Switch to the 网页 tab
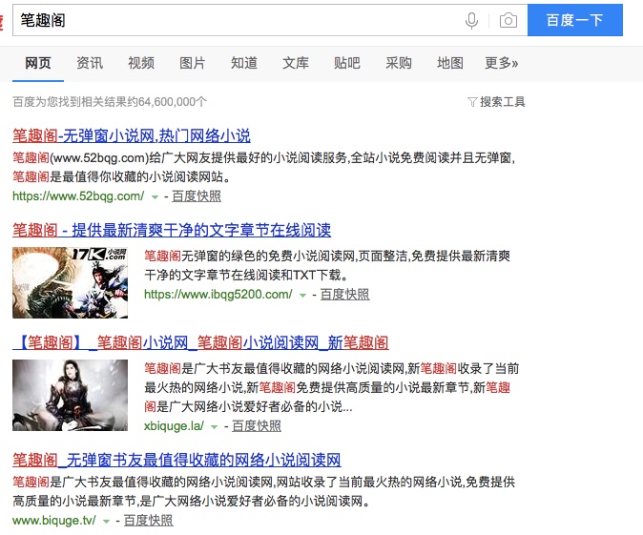Image resolution: width=643 pixels, height=535 pixels. pos(38,63)
